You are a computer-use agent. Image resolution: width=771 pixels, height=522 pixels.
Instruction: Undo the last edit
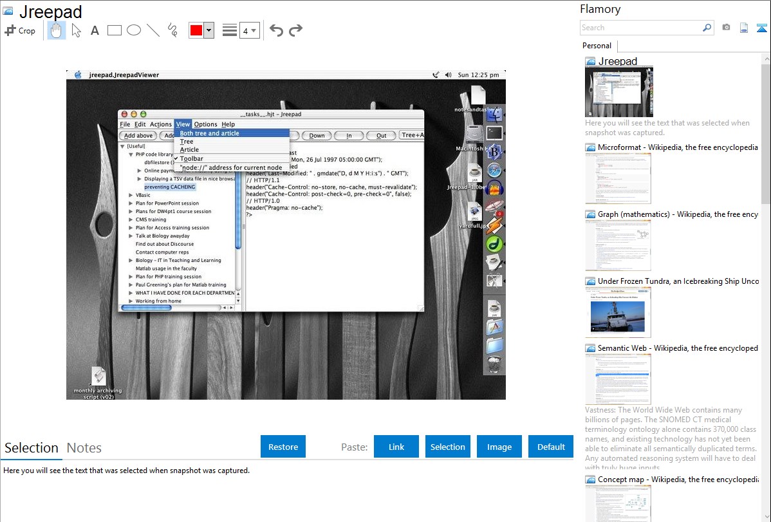(x=276, y=30)
